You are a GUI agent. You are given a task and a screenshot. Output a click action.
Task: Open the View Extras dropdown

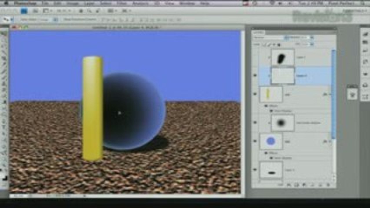coord(47,11)
